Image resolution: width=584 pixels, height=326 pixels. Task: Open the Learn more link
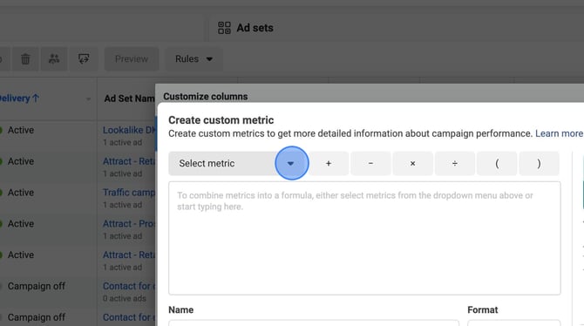[x=559, y=133]
